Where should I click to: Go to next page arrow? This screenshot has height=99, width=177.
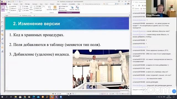(68, 94)
